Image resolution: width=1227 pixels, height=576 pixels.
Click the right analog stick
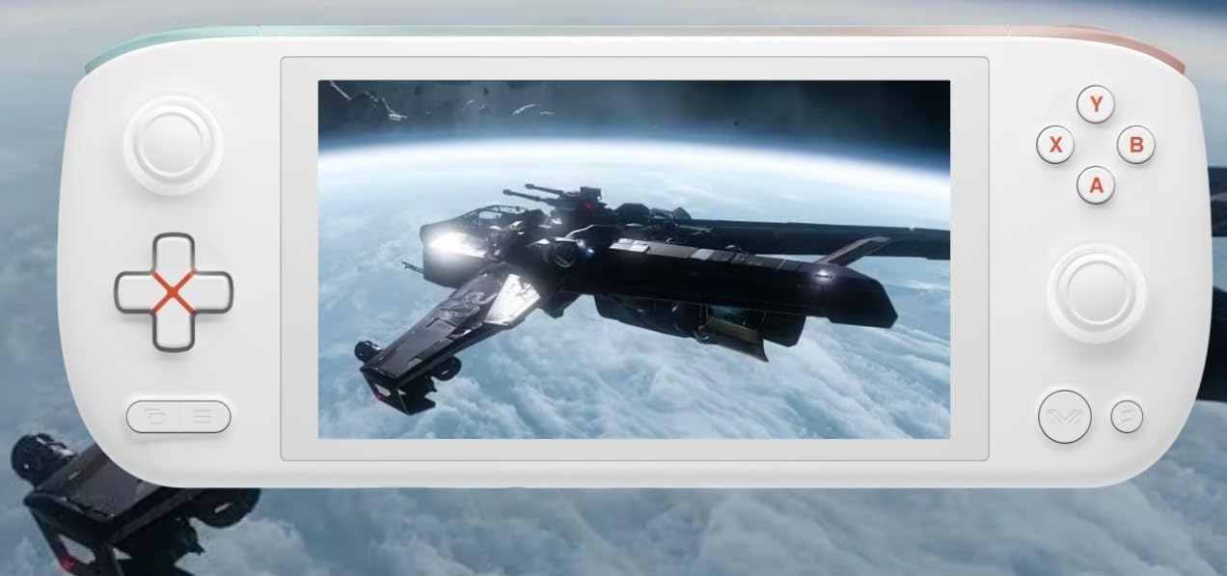click(1096, 292)
